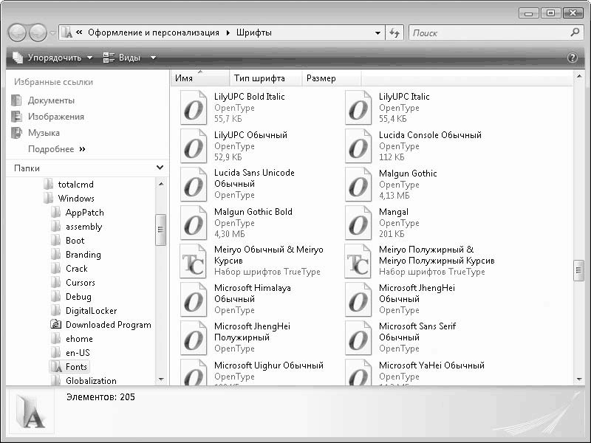The height and width of the screenshot is (443, 591).
Task: Open the Meiryo Обычный TrueType collection icon
Action: 194,261
